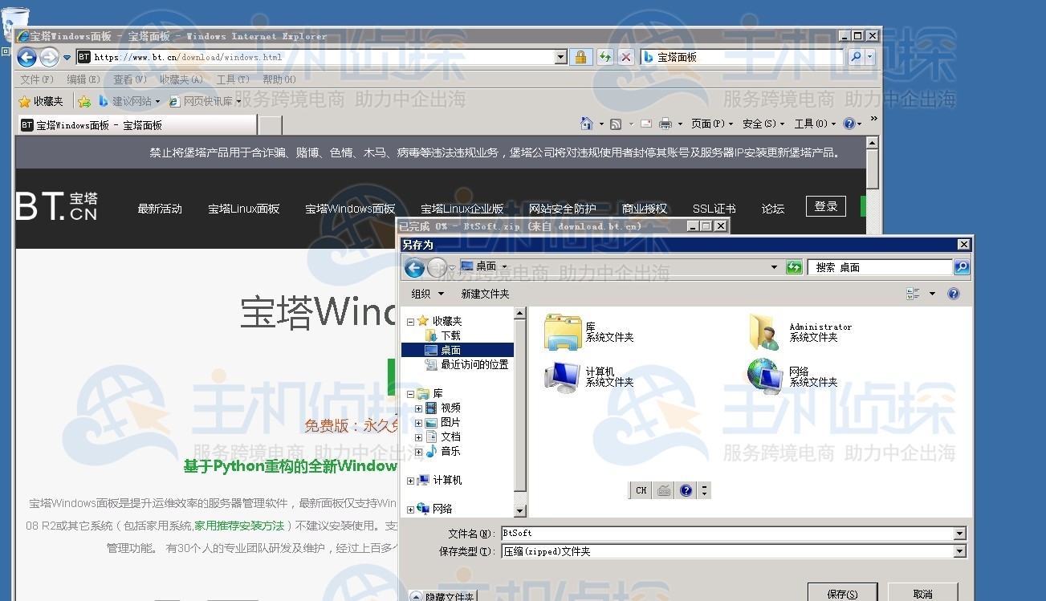The height and width of the screenshot is (601, 1046).
Task: Open the 工具(T) menu in menu bar
Action: (233, 79)
